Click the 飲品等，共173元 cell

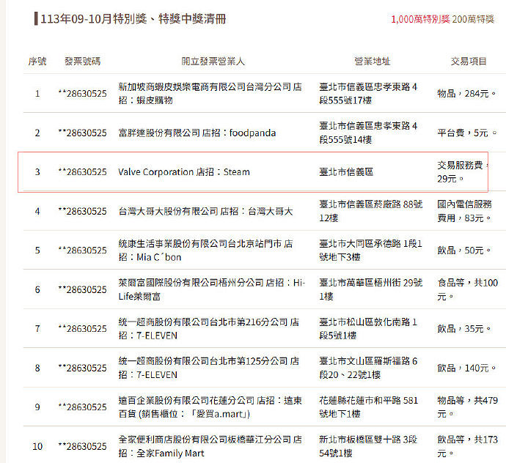coord(468,446)
